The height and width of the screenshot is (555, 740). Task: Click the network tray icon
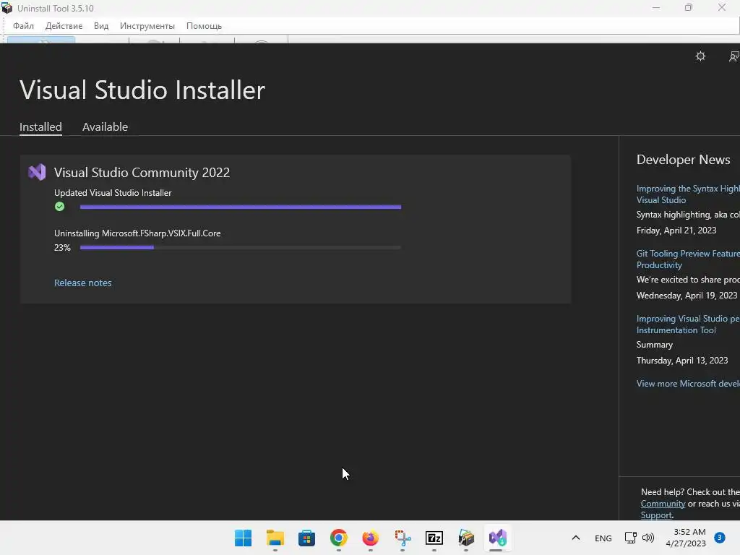click(630, 538)
